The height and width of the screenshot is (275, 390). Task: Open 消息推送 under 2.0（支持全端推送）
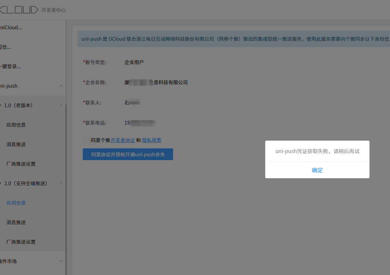[16, 222]
